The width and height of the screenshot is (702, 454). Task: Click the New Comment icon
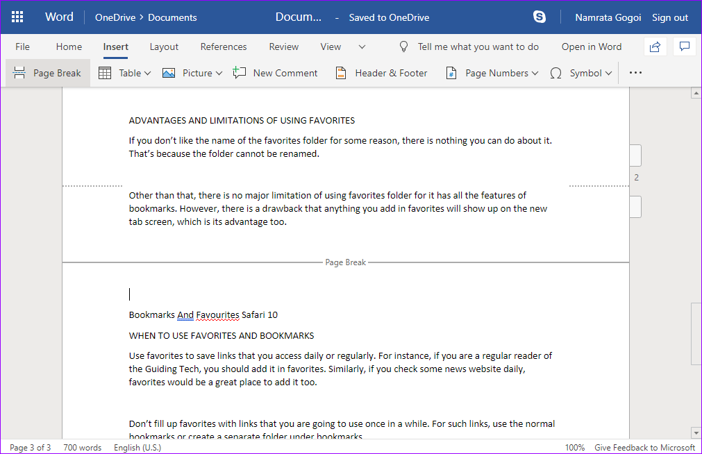[239, 72]
